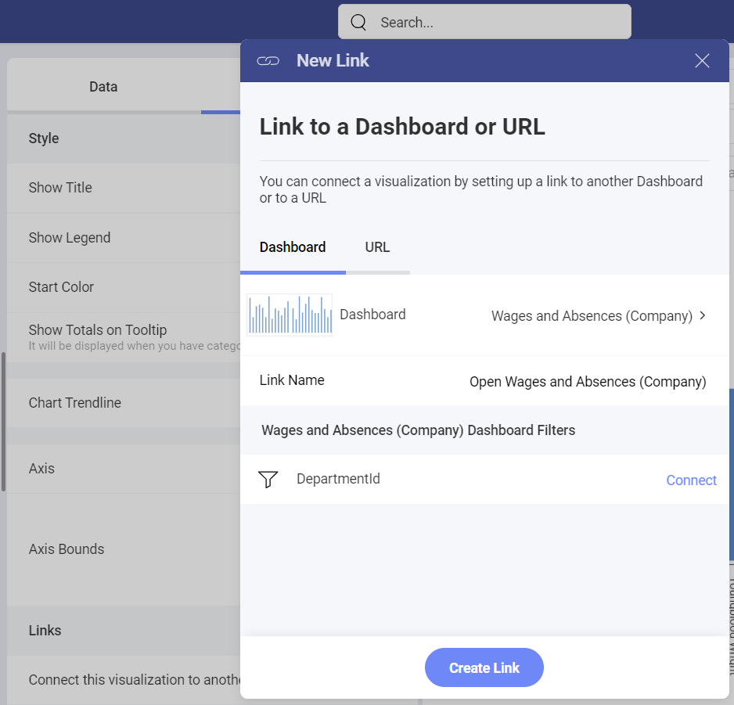Click the chain link icon beside New Link
This screenshot has height=705, width=734.
(x=268, y=61)
